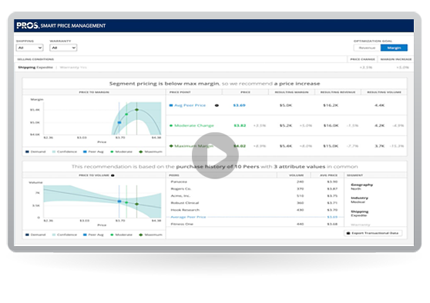Click the Average Peer Price divider label
430x303 pixels.
coord(188,217)
